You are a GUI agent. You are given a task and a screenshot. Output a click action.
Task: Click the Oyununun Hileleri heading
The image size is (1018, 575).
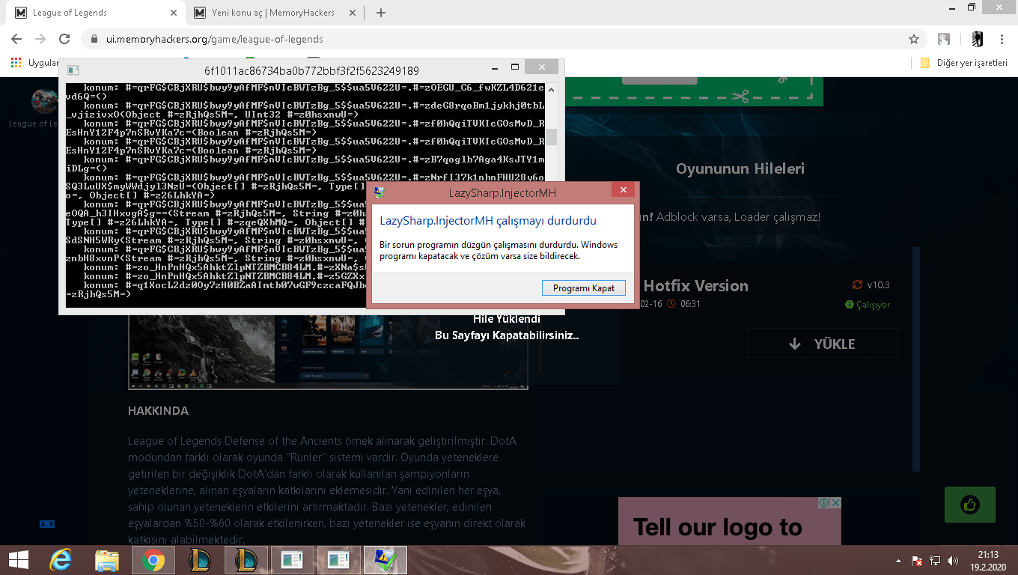pyautogui.click(x=740, y=168)
